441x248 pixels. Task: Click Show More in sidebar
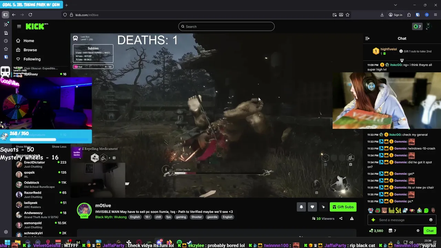23,147
